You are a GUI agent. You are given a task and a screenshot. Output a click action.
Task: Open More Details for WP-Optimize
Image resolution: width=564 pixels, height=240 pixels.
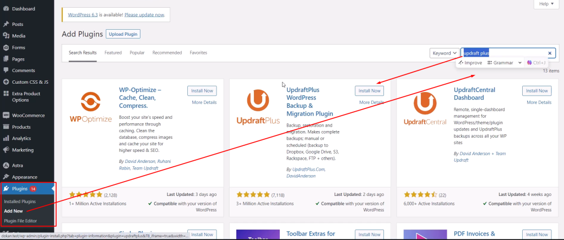pos(204,102)
